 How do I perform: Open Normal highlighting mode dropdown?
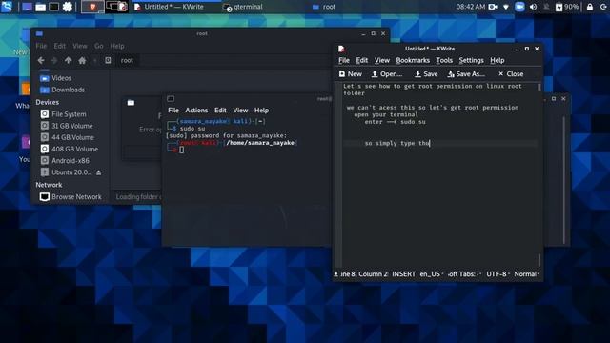pyautogui.click(x=526, y=274)
